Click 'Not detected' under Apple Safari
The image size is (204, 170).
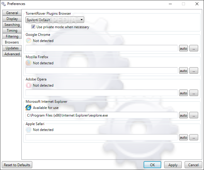(x=43, y=130)
